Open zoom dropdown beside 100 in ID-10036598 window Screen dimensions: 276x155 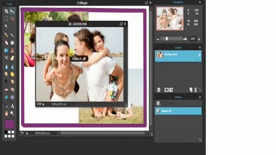coord(44,104)
